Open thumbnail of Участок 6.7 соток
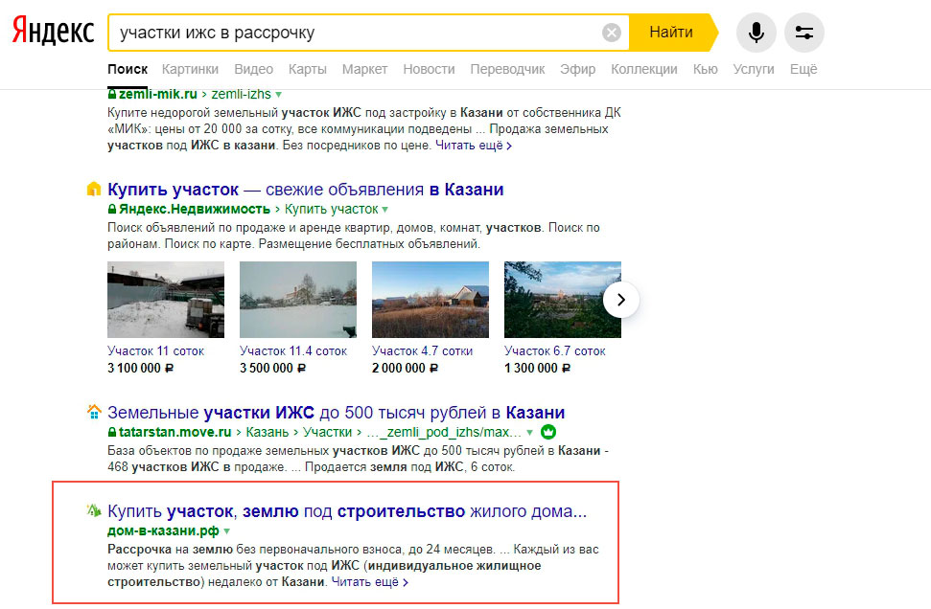This screenshot has width=931, height=609. click(x=562, y=300)
